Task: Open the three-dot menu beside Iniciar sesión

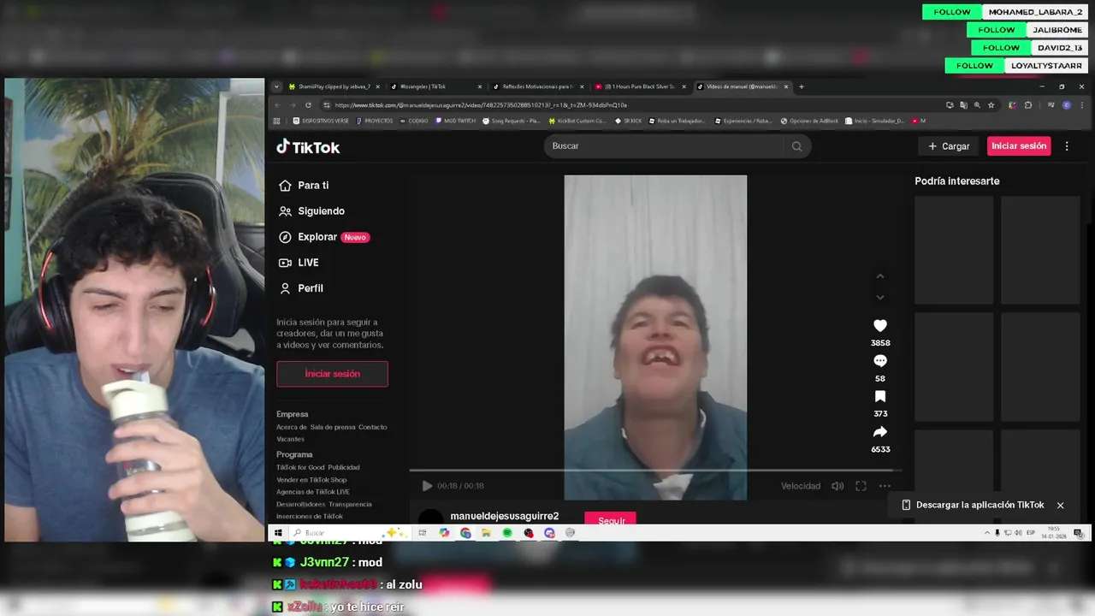Action: pyautogui.click(x=1067, y=146)
